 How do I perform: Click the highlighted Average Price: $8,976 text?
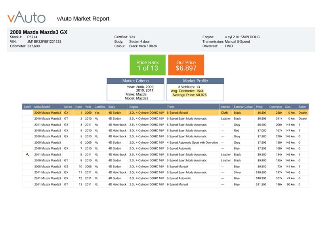click(x=189, y=95)
